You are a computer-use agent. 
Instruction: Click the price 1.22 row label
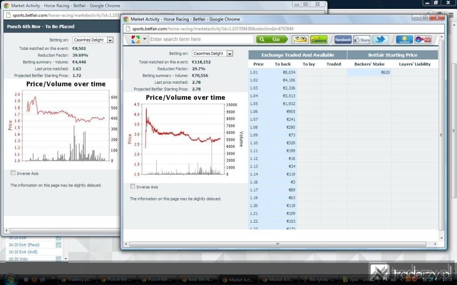coord(253,221)
